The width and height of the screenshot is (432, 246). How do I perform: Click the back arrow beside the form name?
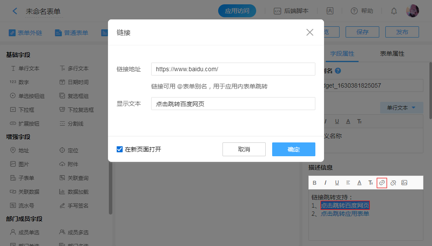click(15, 11)
